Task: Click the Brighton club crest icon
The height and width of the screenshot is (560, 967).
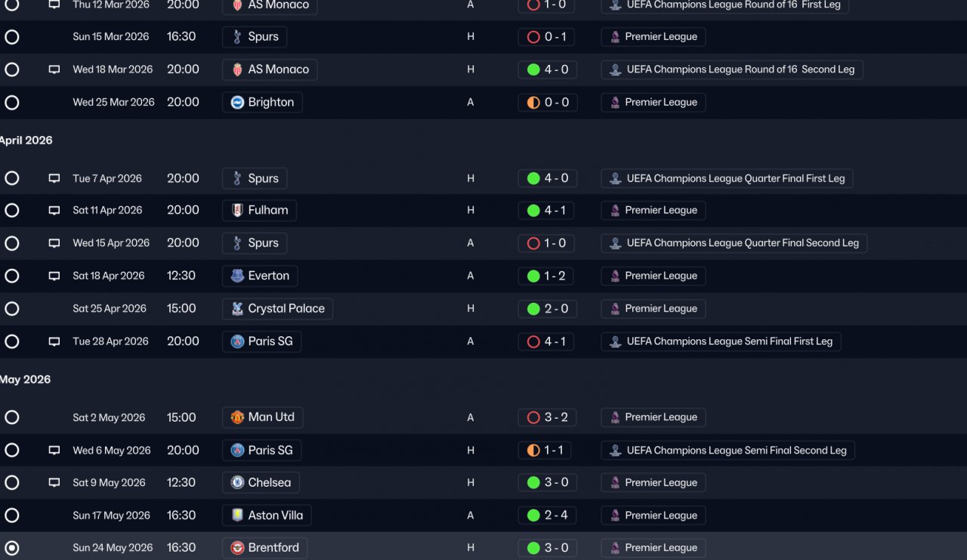Action: pos(237,103)
